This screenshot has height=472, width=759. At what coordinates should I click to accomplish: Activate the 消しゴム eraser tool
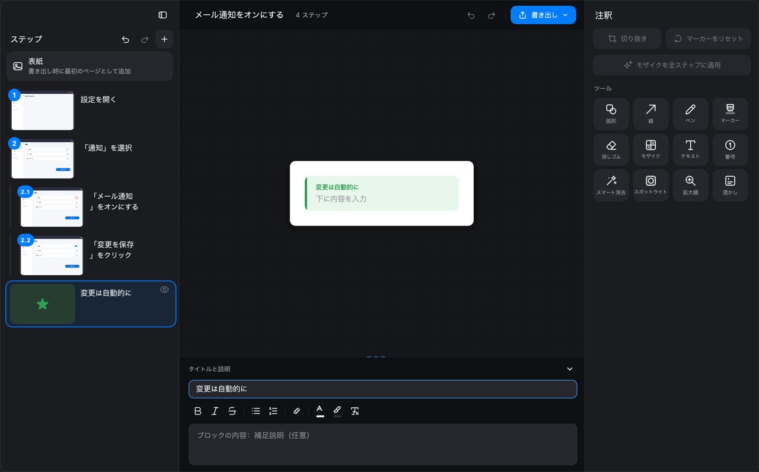[611, 149]
